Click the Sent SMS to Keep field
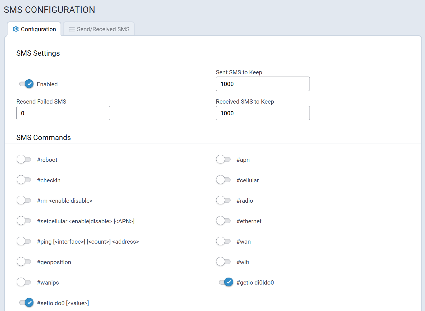425x311 pixels. click(262, 84)
